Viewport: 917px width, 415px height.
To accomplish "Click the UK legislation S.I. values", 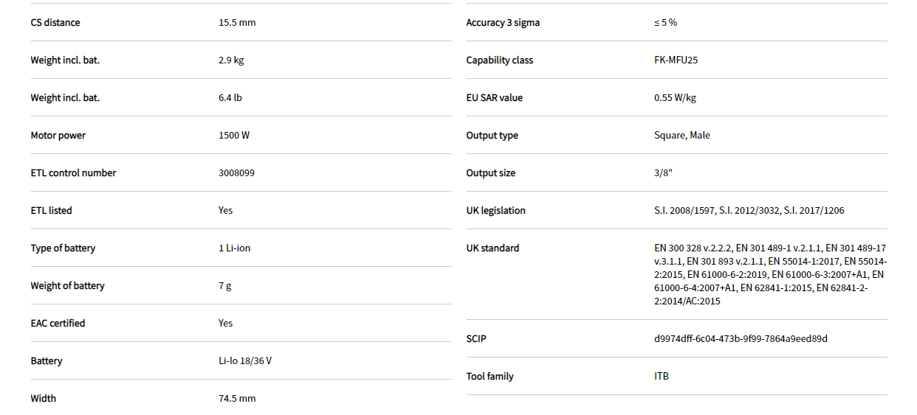I will click(x=749, y=211).
